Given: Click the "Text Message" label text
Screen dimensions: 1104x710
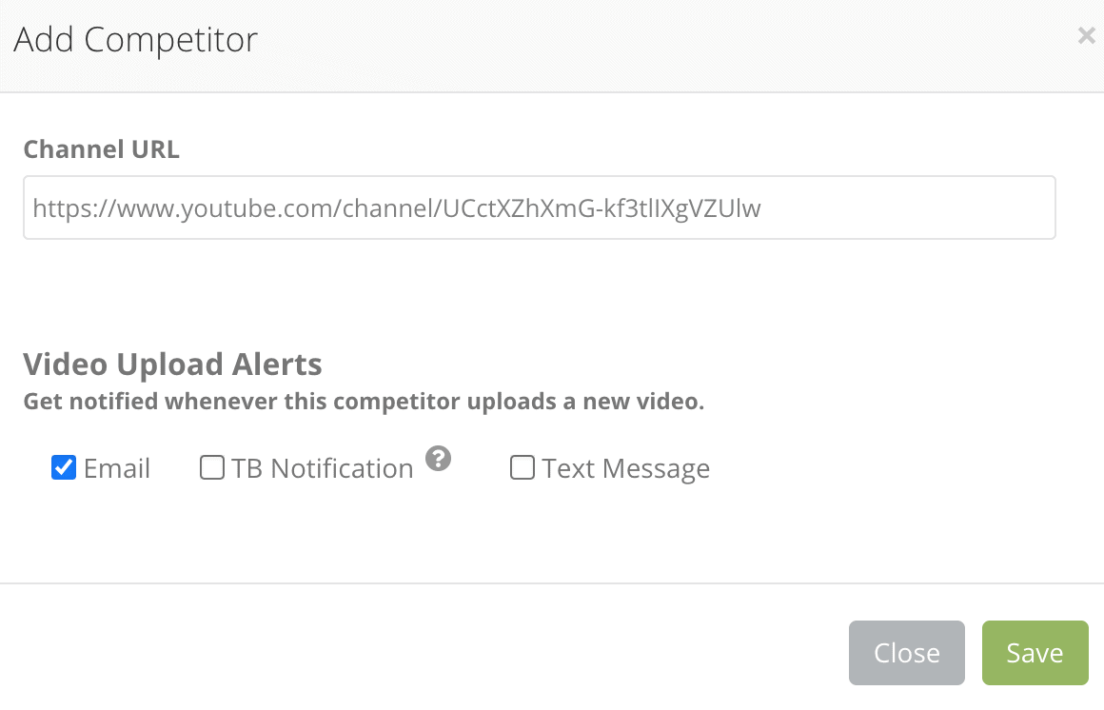Looking at the screenshot, I should coord(626,469).
